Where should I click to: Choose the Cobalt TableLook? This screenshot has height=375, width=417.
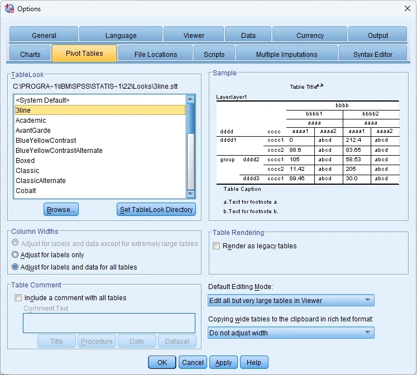100,190
